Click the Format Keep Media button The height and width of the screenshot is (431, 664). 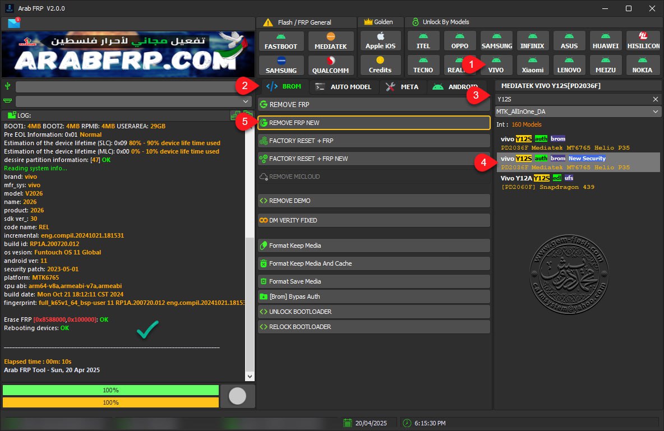pyautogui.click(x=374, y=245)
